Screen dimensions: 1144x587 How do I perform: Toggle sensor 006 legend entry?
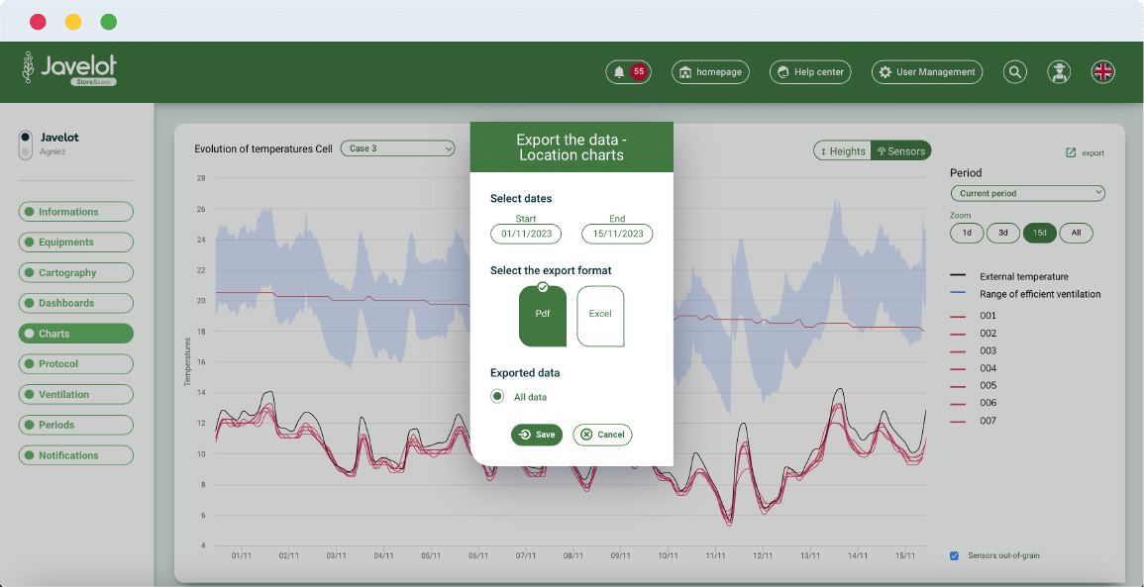pyautogui.click(x=973, y=403)
